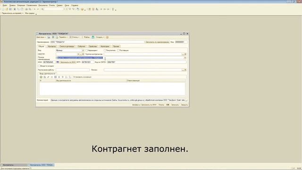Click the Undo arrow in main toolbar

point(34,9)
